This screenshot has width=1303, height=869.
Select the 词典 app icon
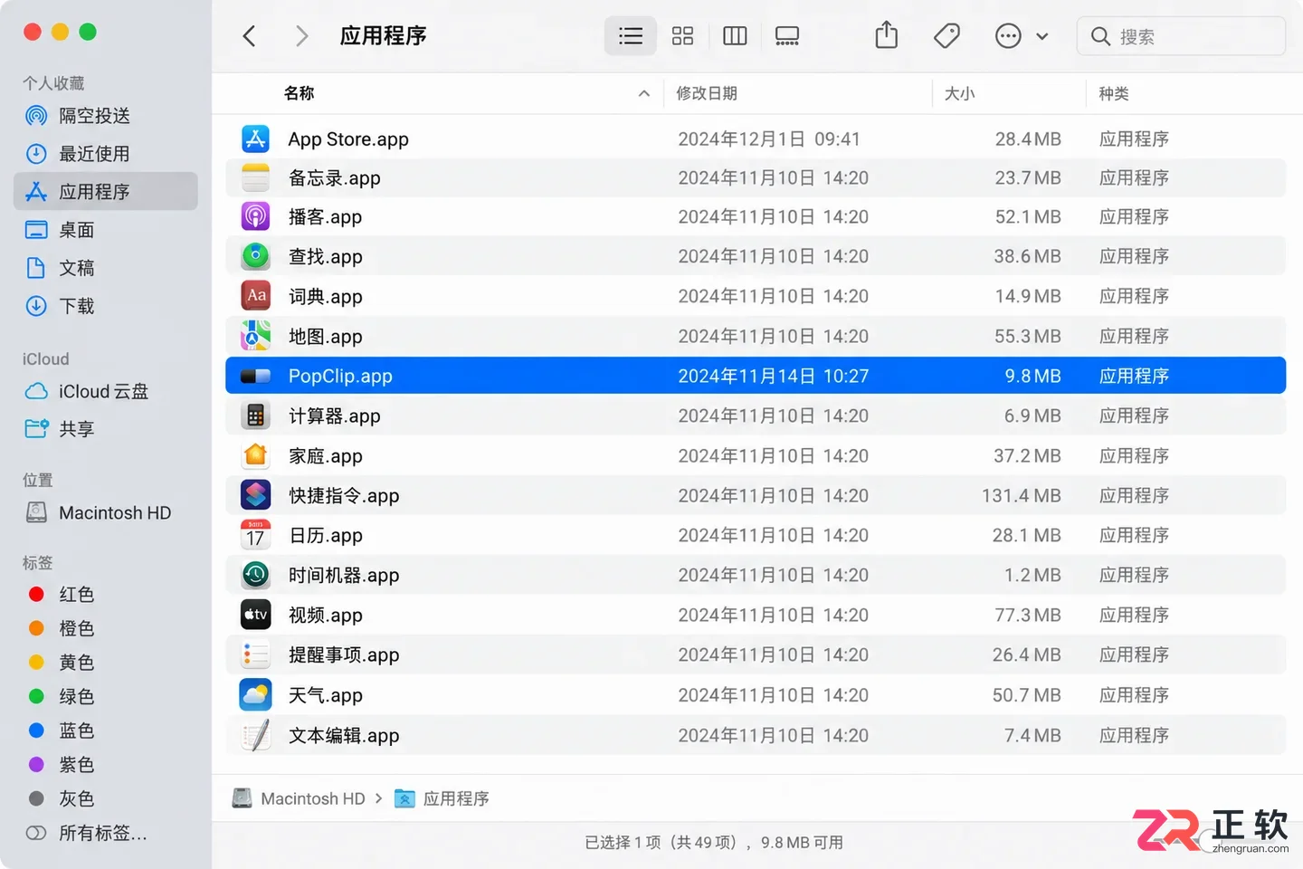(x=255, y=296)
